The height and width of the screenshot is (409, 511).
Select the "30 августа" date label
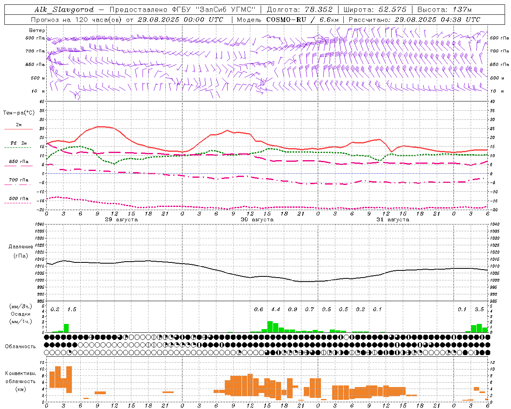point(257,220)
